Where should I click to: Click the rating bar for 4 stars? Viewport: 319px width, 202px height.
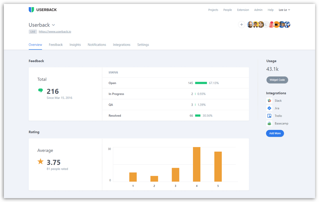197,163
